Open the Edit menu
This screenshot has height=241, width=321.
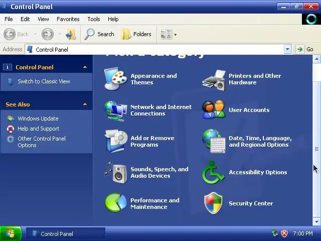pos(25,19)
